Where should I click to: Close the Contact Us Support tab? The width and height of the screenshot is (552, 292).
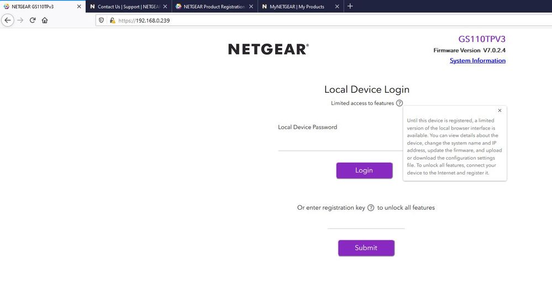click(165, 6)
